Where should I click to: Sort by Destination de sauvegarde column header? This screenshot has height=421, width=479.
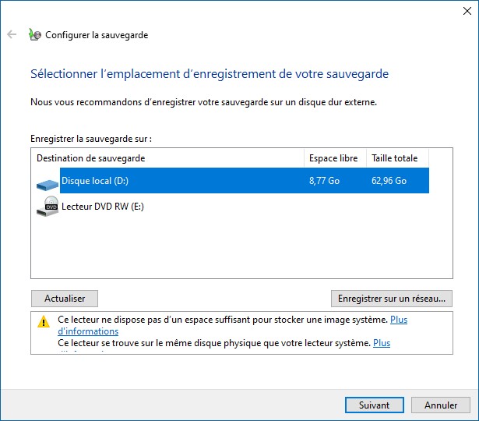(167, 158)
